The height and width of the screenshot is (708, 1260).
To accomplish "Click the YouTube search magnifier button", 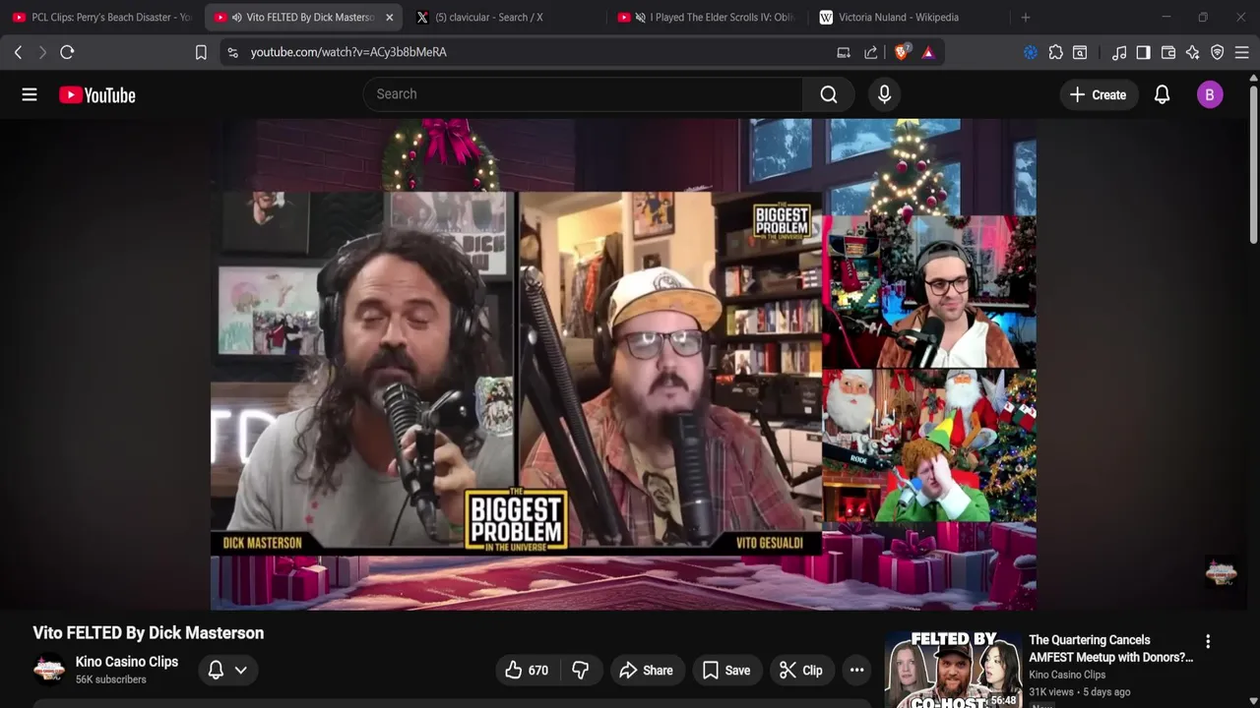I will [829, 94].
